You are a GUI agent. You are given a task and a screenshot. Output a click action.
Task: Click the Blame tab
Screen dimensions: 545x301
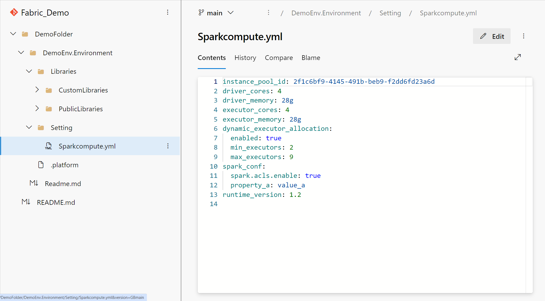311,58
